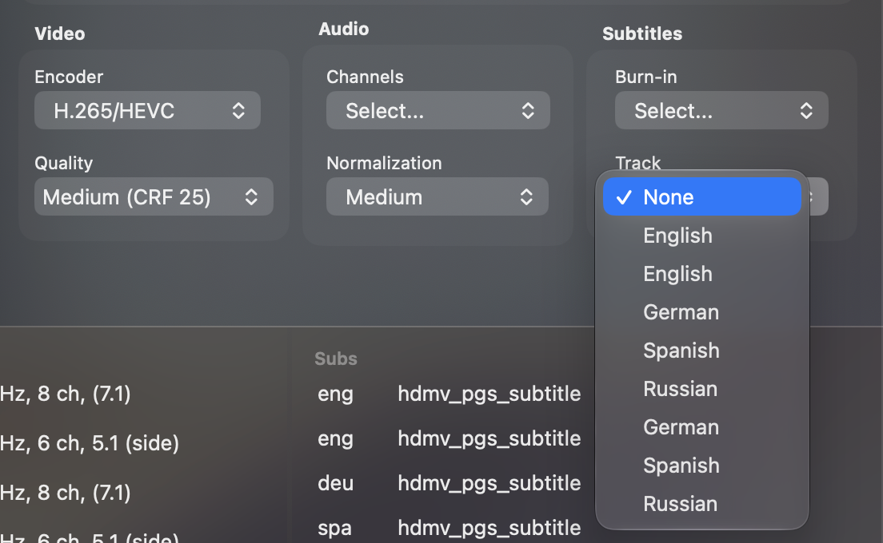The image size is (883, 543).
Task: Open the Normalization Medium dropdown
Action: (438, 196)
